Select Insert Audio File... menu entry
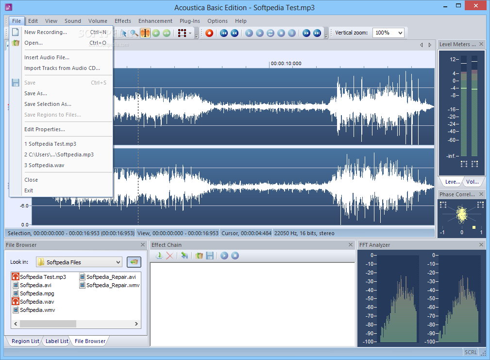Viewport: 490px width, 360px height. click(x=61, y=57)
